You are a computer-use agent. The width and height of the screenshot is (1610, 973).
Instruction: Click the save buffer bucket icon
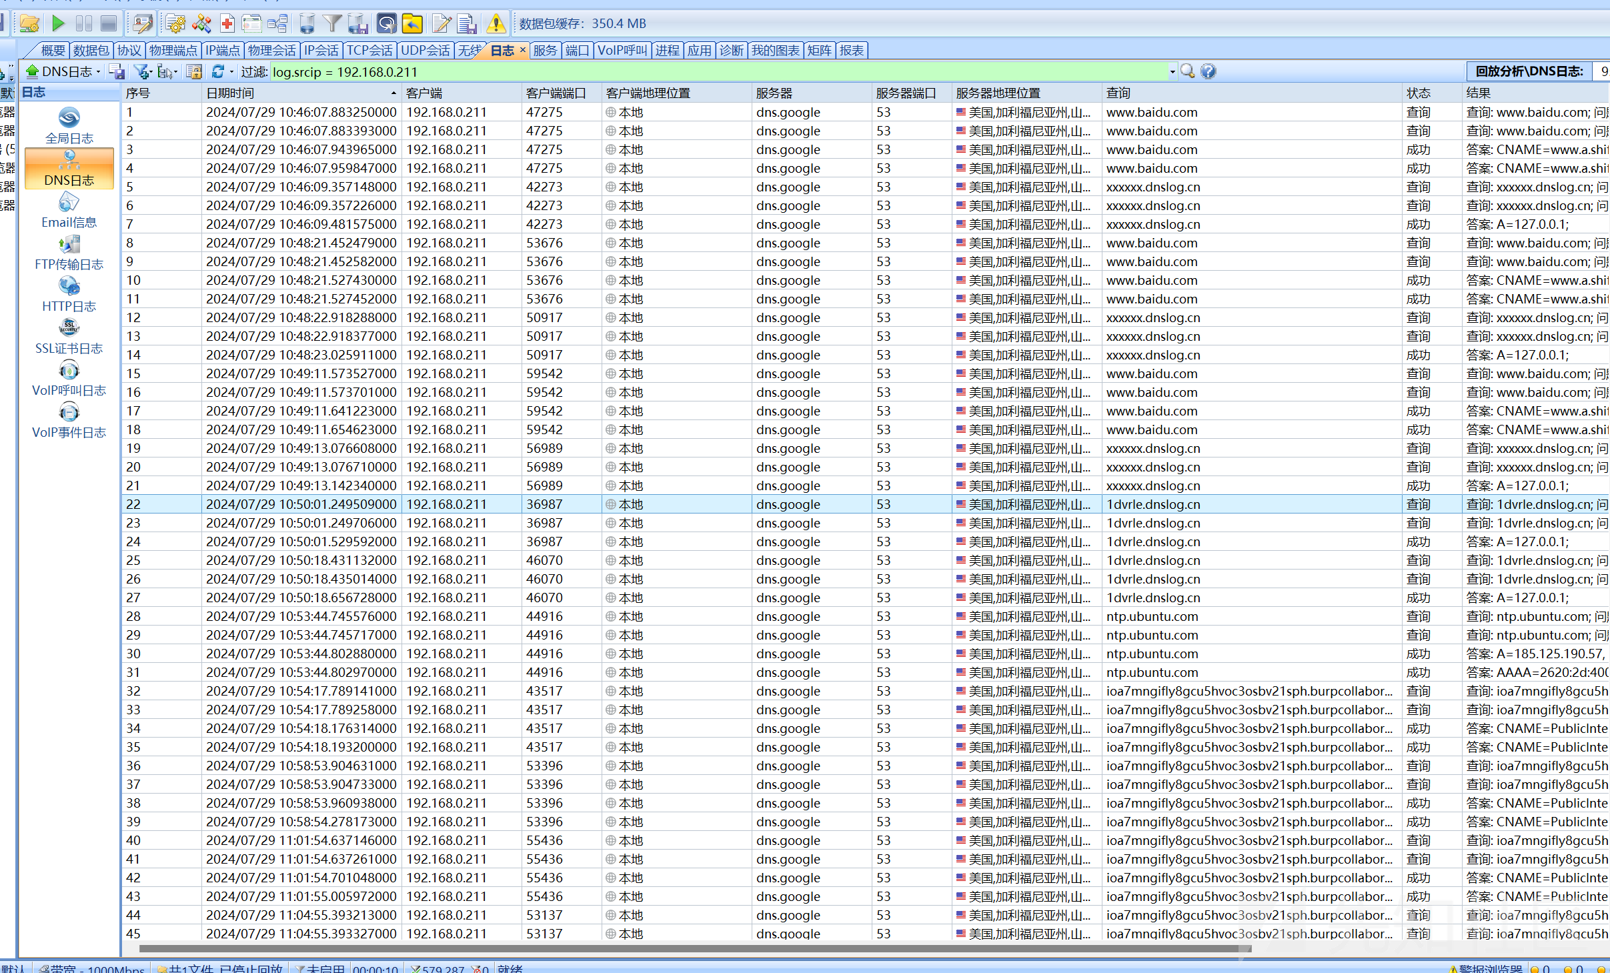tap(358, 24)
